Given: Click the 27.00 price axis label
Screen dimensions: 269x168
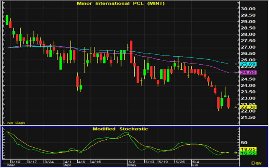Looking at the screenshot, I should pyautogui.click(x=248, y=47).
